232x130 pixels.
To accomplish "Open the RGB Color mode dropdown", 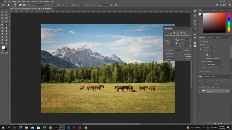I will pos(214,61).
